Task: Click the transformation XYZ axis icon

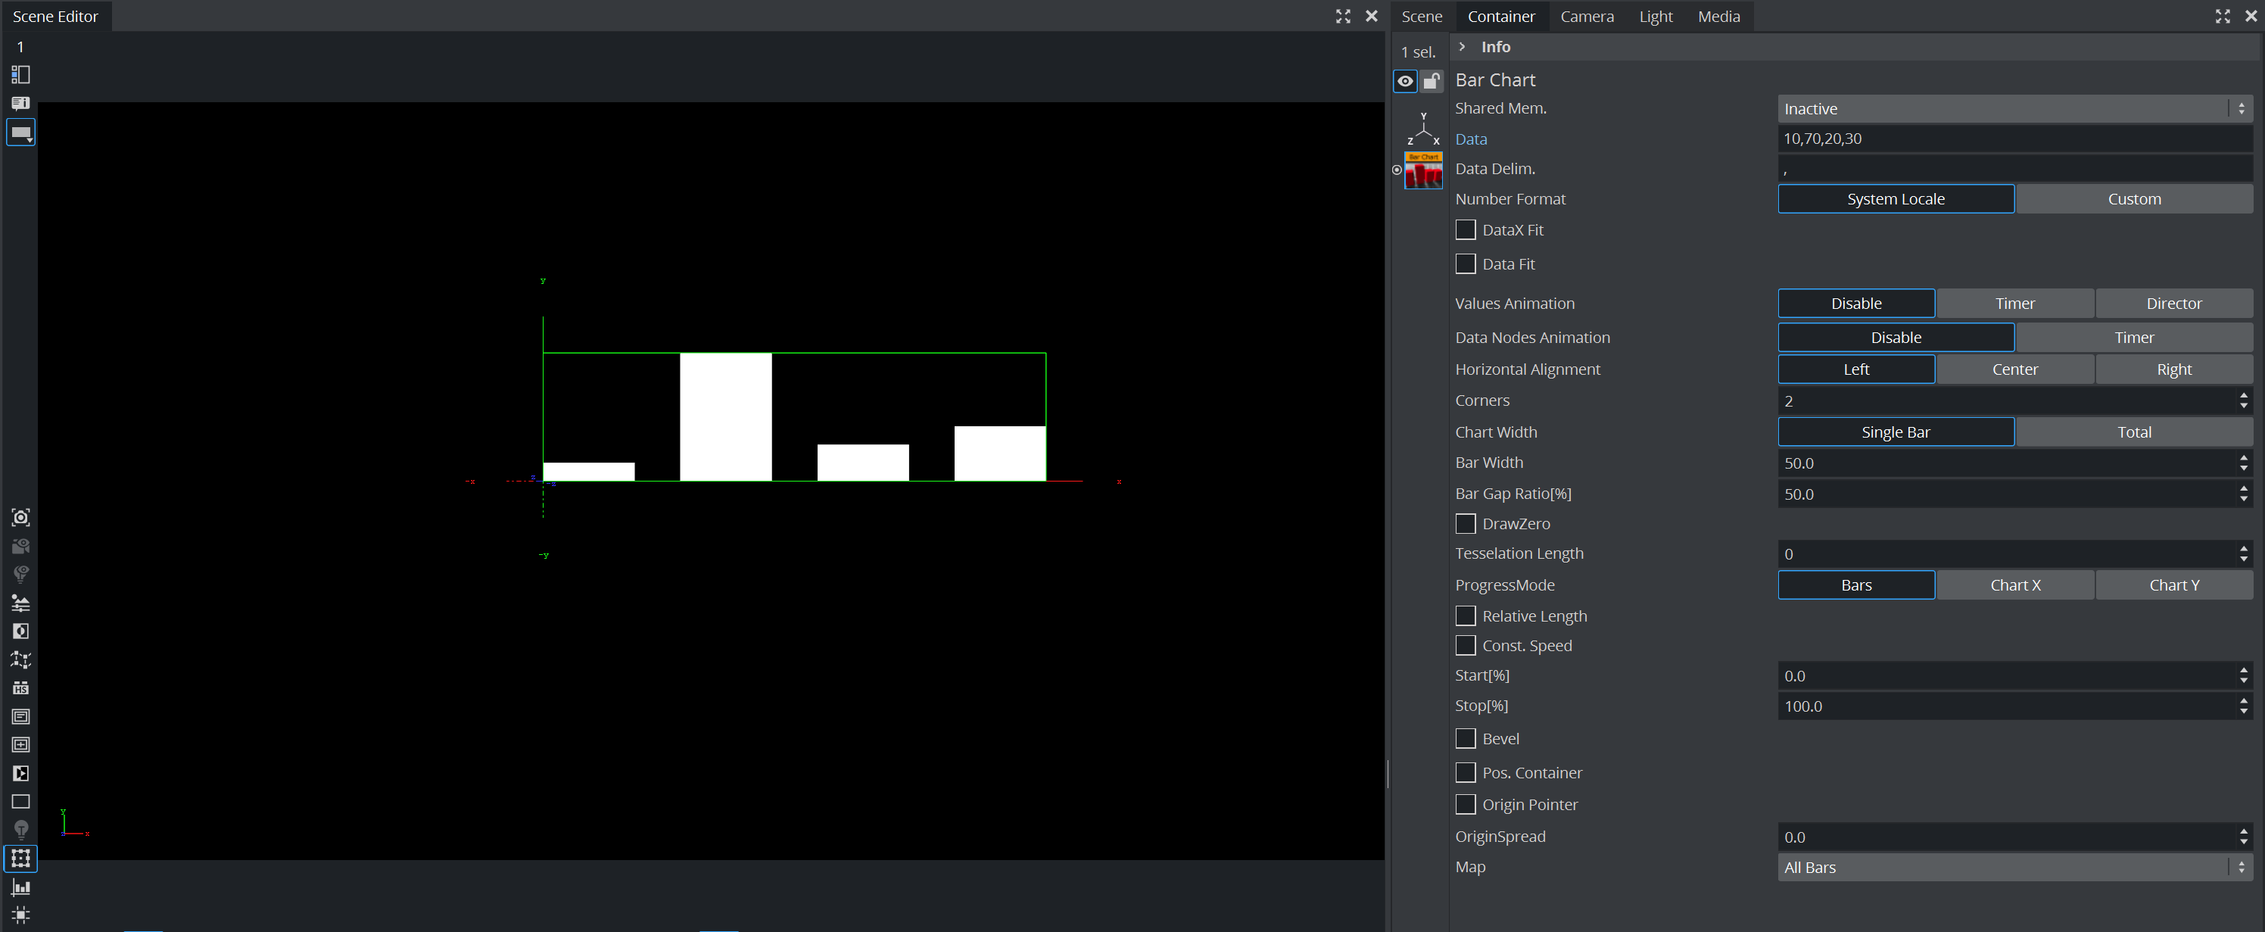Action: pos(1422,129)
